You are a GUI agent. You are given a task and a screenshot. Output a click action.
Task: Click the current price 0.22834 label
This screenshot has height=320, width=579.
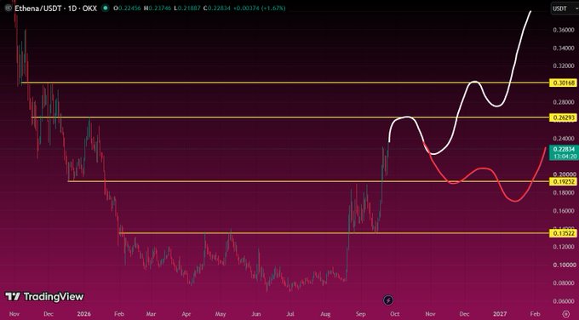[x=564, y=149]
